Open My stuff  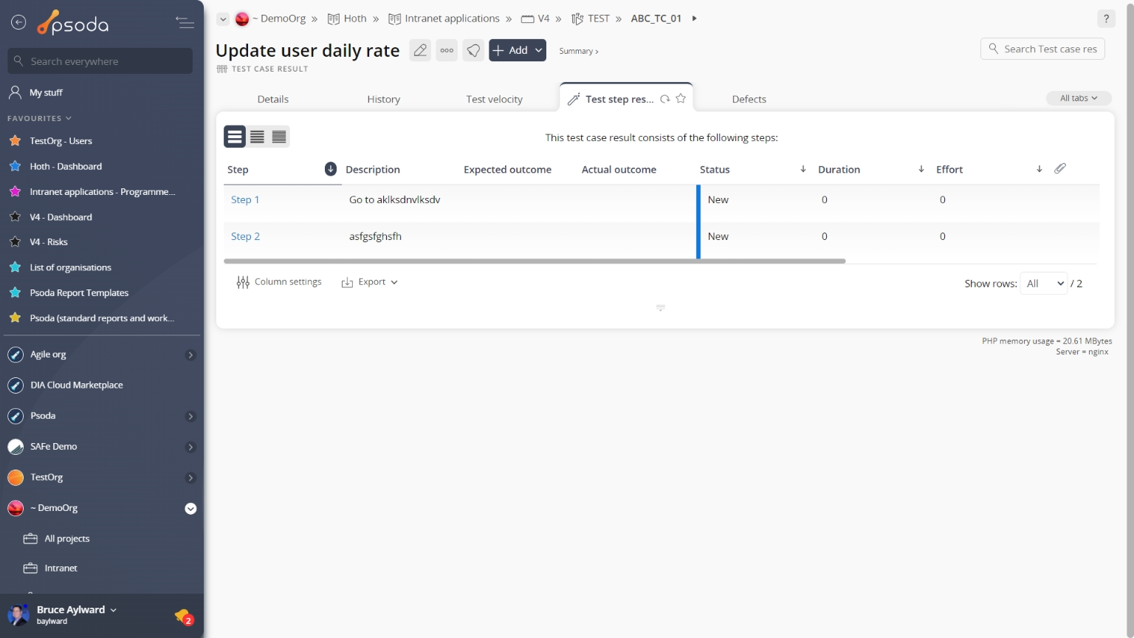pyautogui.click(x=46, y=92)
